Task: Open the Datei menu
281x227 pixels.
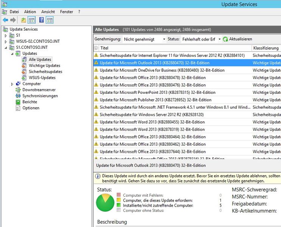Action: pyautogui.click(x=14, y=12)
